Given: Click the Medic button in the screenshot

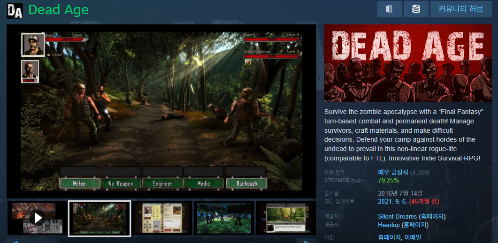Looking at the screenshot, I should 204,183.
